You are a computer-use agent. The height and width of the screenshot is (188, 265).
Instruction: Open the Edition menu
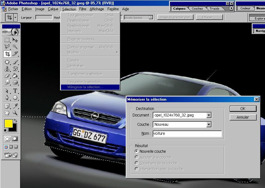(x=27, y=9)
